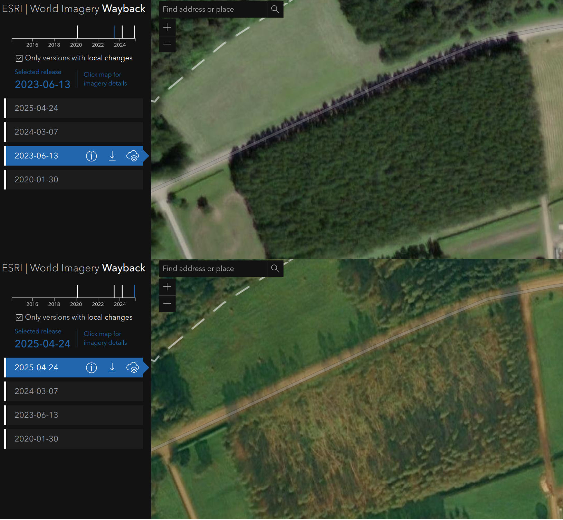
Task: Click the top 'Find address or place' field
Action: pos(213,9)
